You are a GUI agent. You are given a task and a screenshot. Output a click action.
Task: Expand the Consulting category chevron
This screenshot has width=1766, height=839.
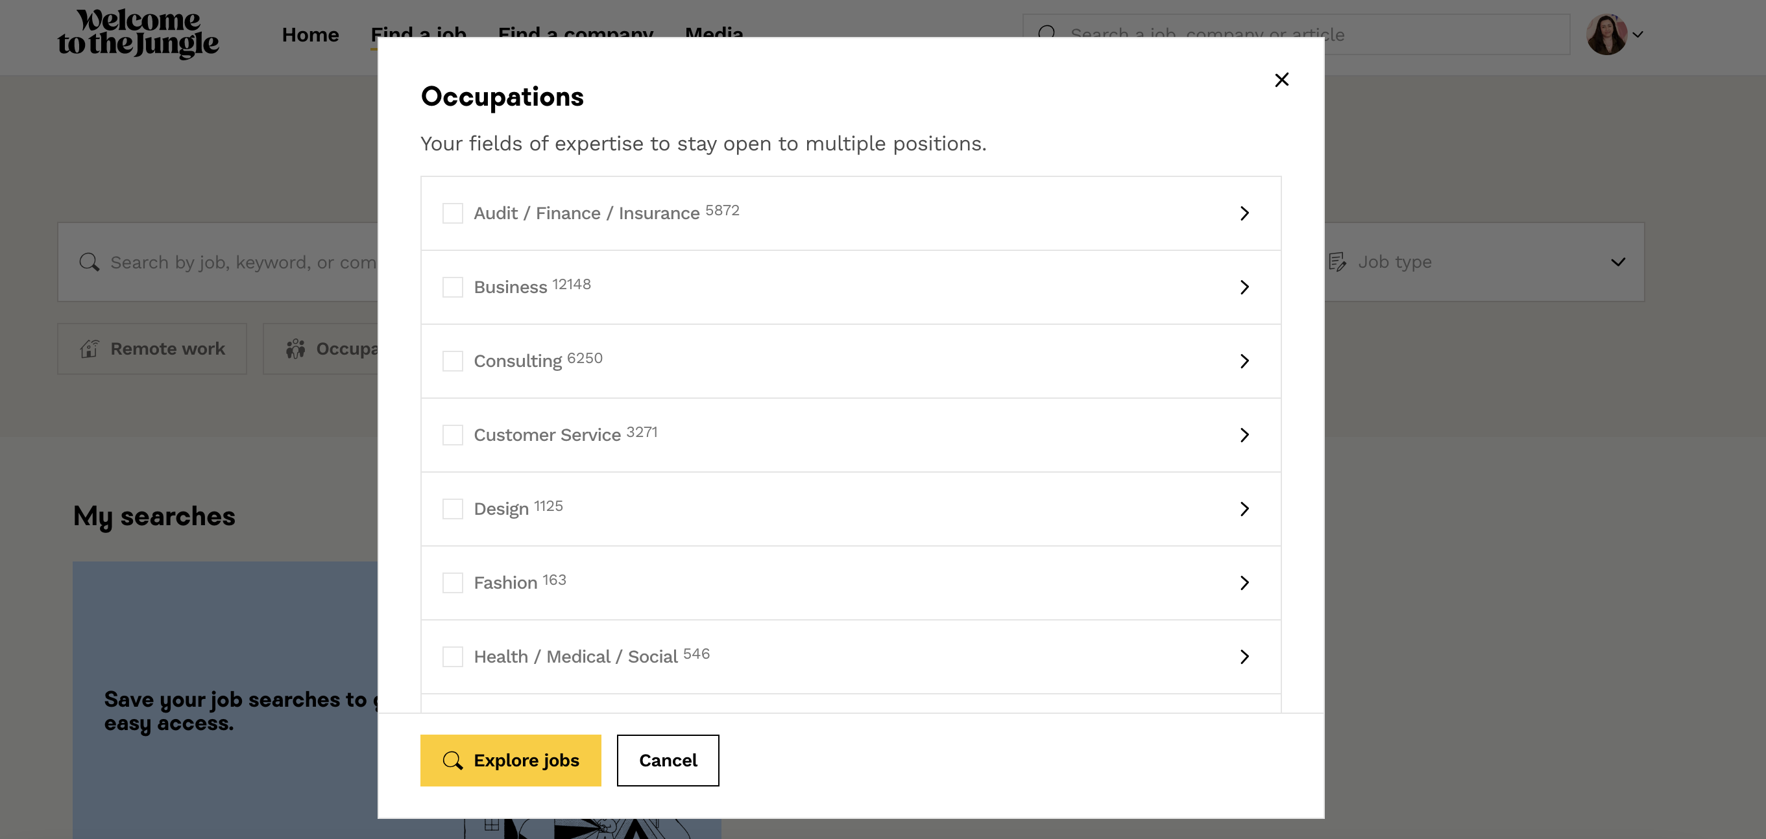[1244, 361]
